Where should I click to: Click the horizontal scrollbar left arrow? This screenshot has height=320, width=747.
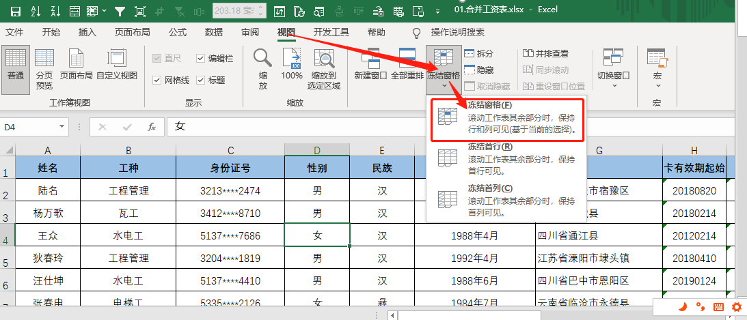[x=393, y=315]
